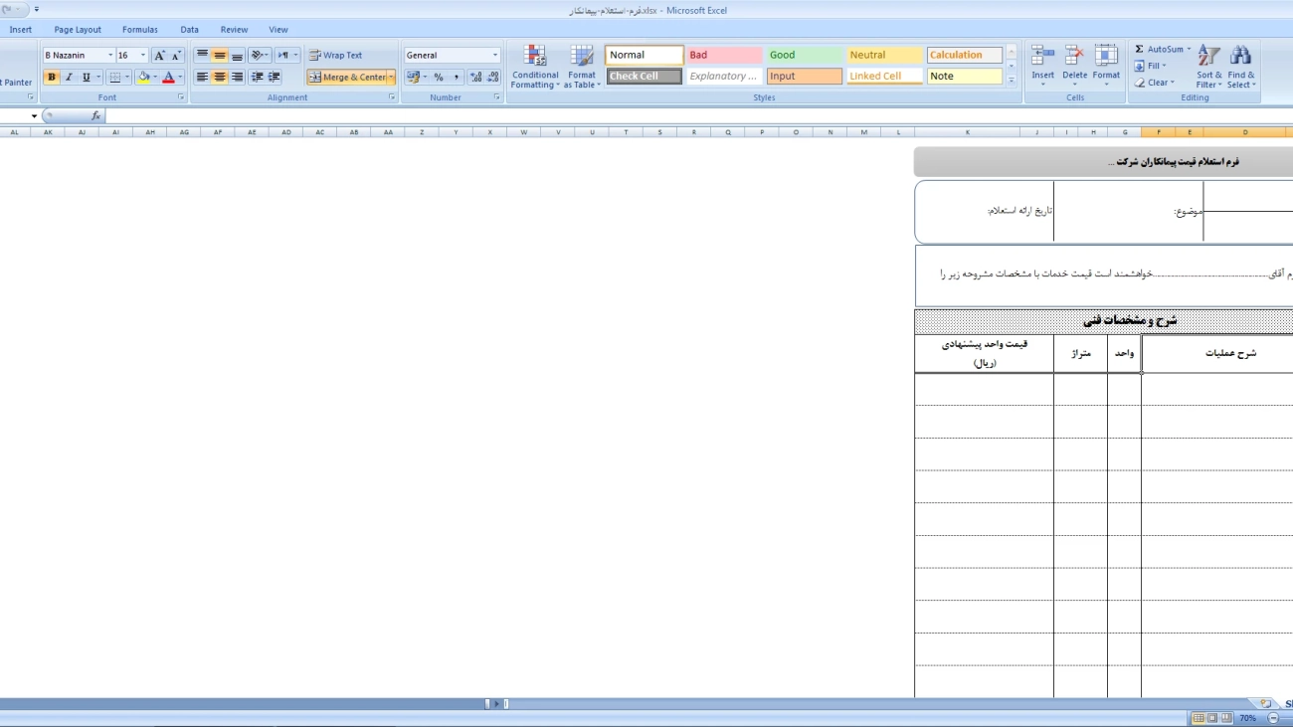Open the Review ribbon tab
This screenshot has height=727, width=1293.
pos(235,30)
